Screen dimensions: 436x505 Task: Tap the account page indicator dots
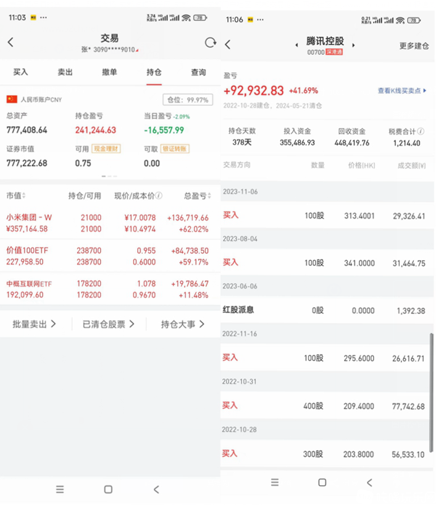tap(109, 176)
